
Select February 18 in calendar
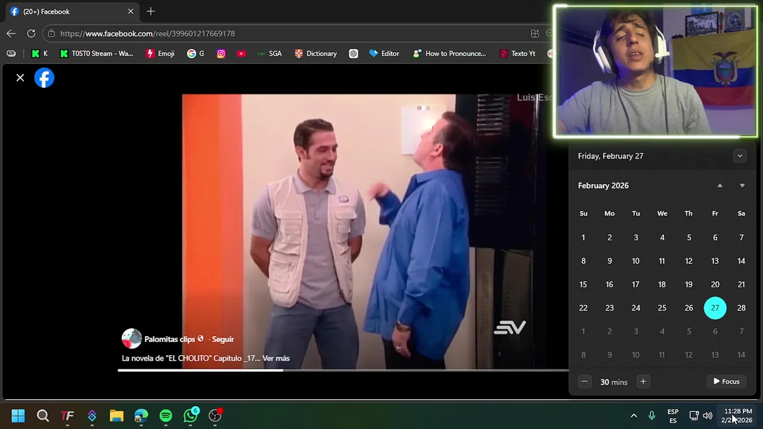pyautogui.click(x=662, y=285)
